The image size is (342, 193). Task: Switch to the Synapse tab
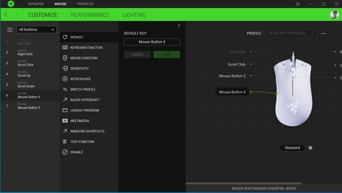pos(36,4)
